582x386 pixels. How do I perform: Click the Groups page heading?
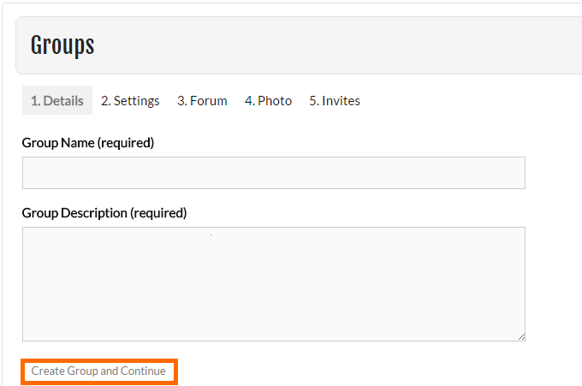pyautogui.click(x=62, y=45)
